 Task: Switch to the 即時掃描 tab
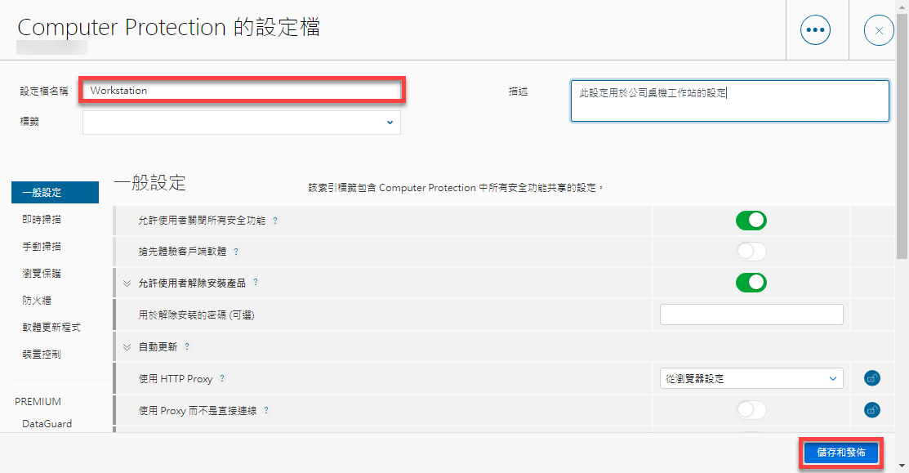[x=42, y=219]
